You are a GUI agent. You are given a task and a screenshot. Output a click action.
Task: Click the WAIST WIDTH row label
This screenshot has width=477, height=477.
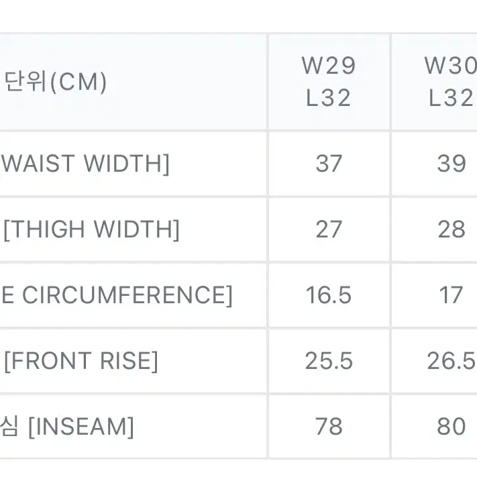[x=85, y=164]
